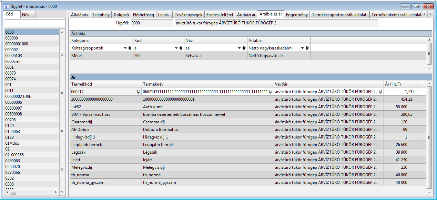The image size is (437, 200).
Task: Switch to the Áruházi ár tab
Action: coord(246,15)
